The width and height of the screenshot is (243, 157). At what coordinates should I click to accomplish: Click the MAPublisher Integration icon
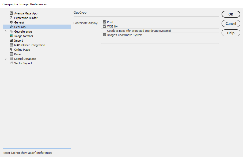pos(11,45)
